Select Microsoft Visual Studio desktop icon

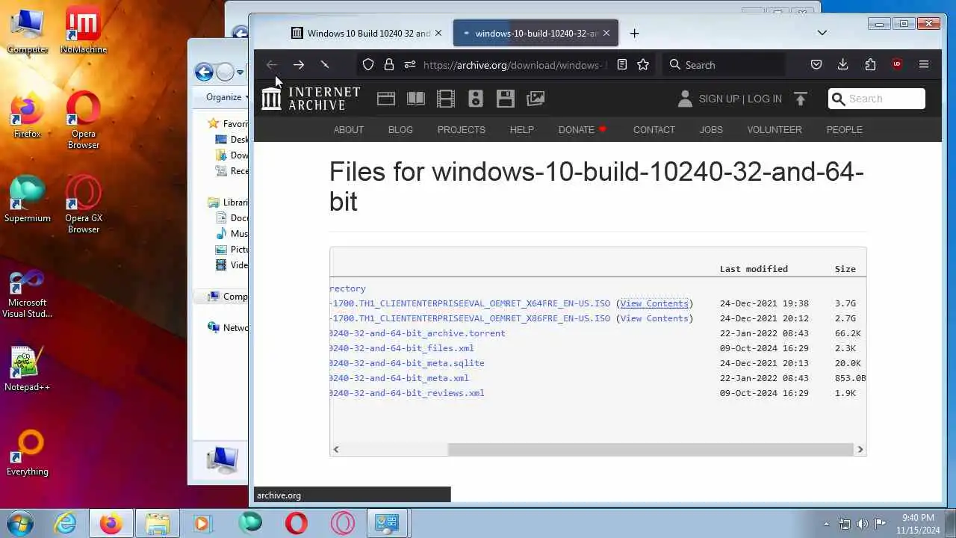tap(28, 294)
